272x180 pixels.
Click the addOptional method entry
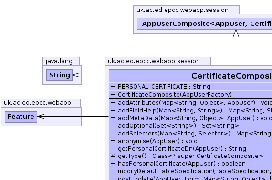pos(175,126)
